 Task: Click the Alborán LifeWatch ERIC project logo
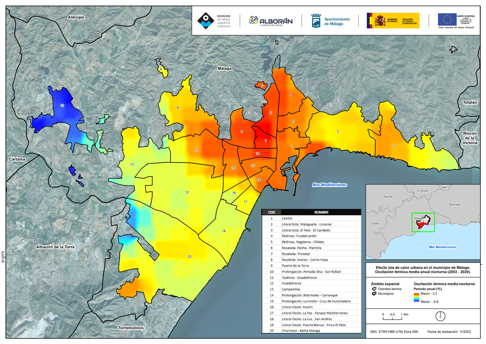270,21
